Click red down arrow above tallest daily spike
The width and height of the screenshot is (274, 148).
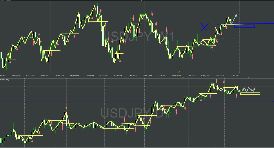[x=66, y=107]
